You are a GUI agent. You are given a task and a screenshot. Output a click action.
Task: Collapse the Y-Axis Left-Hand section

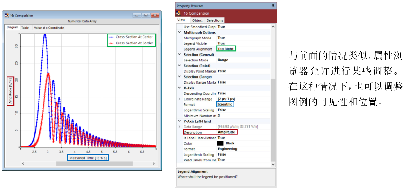(179, 121)
